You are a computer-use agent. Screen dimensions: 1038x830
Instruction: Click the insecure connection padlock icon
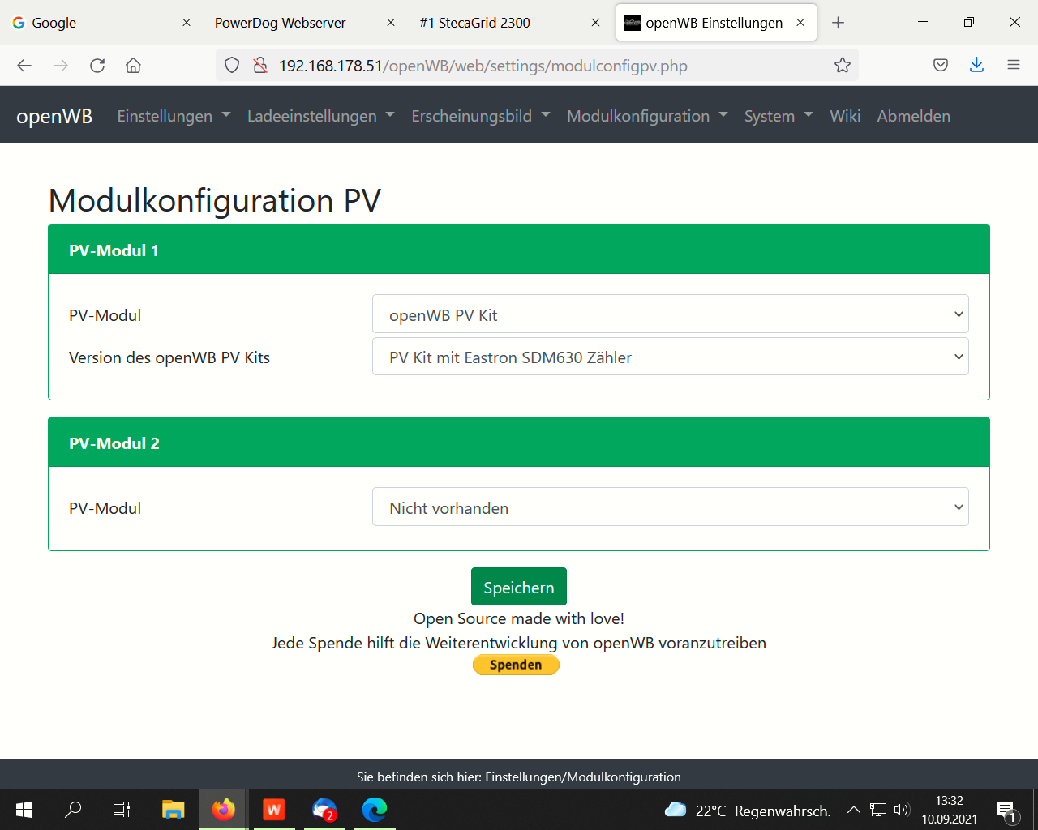pos(260,66)
